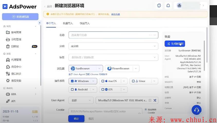Image resolution: width=217 pixels, height=123 pixels.
Task: Open the Linux version dropdown
Action: (x=154, y=81)
